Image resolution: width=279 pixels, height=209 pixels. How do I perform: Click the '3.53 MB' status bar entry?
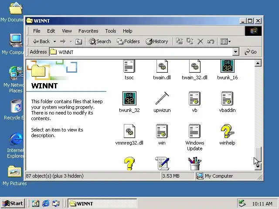point(171,176)
